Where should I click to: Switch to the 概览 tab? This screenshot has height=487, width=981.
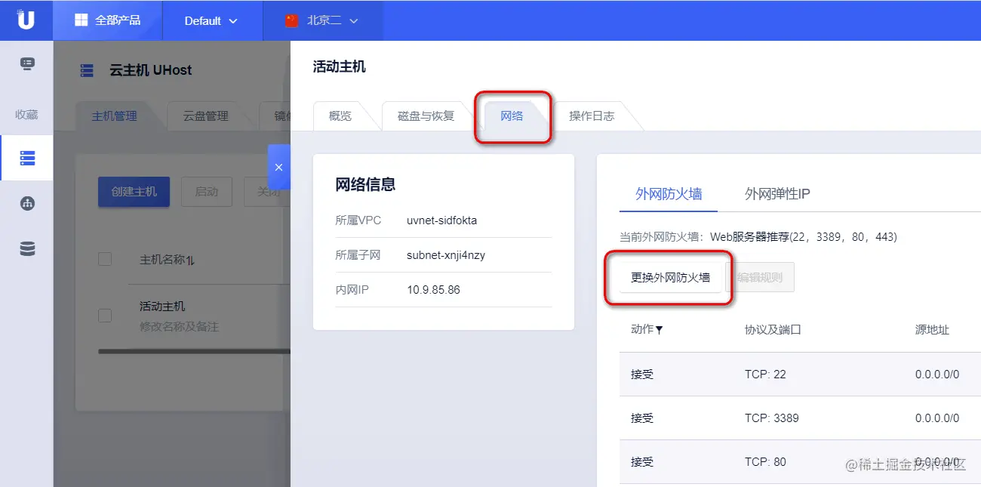[x=340, y=116]
